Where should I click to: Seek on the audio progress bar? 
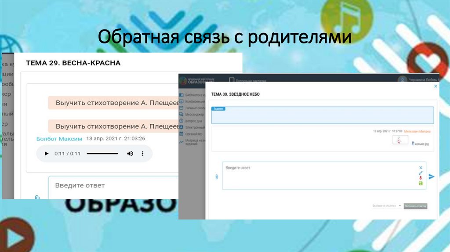[102, 154]
